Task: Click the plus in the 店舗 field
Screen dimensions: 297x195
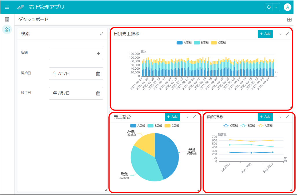Action: pos(98,53)
